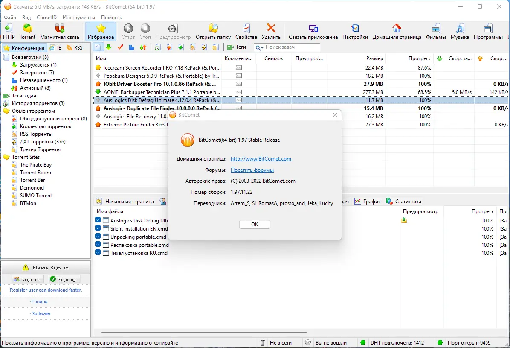
Task: Open Начальная страница bottom tab
Action: pyautogui.click(x=125, y=202)
